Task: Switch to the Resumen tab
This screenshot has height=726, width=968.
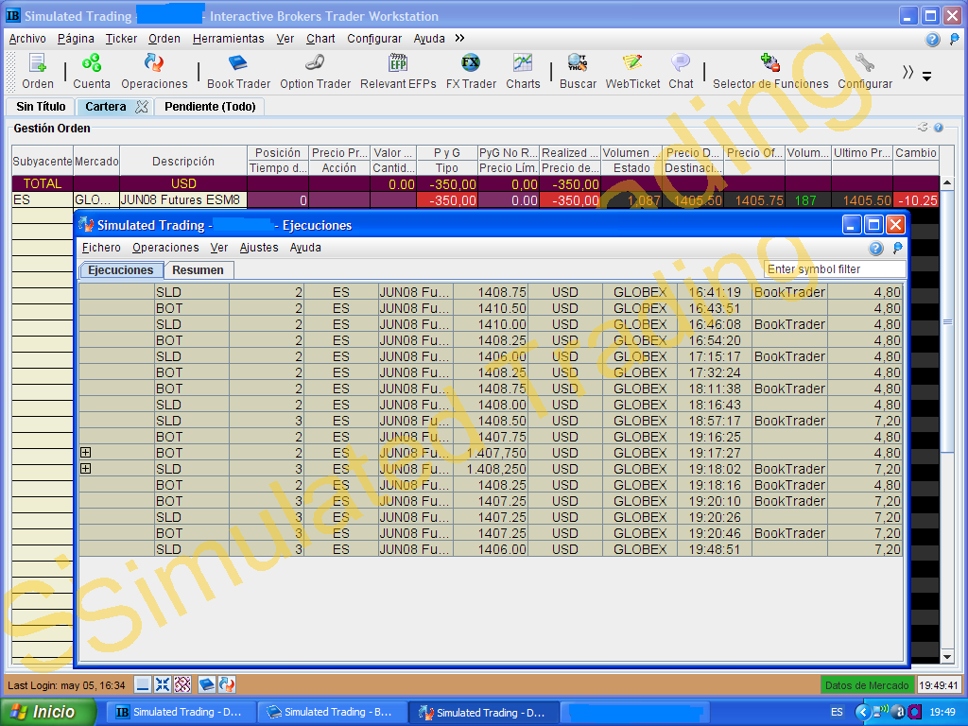Action: pos(198,270)
